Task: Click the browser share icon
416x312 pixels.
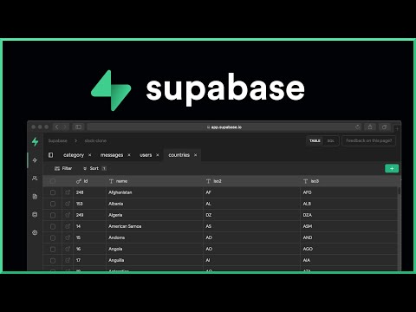Action: click(370, 127)
